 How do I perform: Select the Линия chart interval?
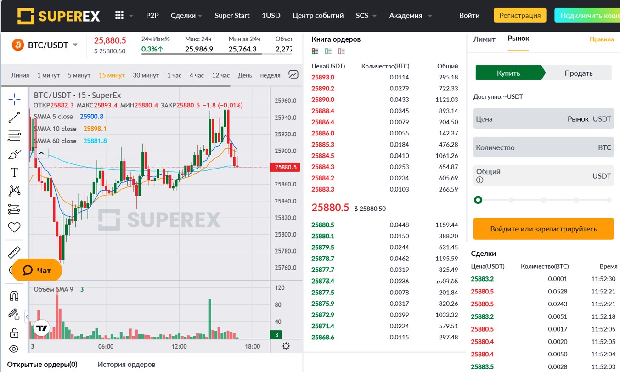coord(20,75)
